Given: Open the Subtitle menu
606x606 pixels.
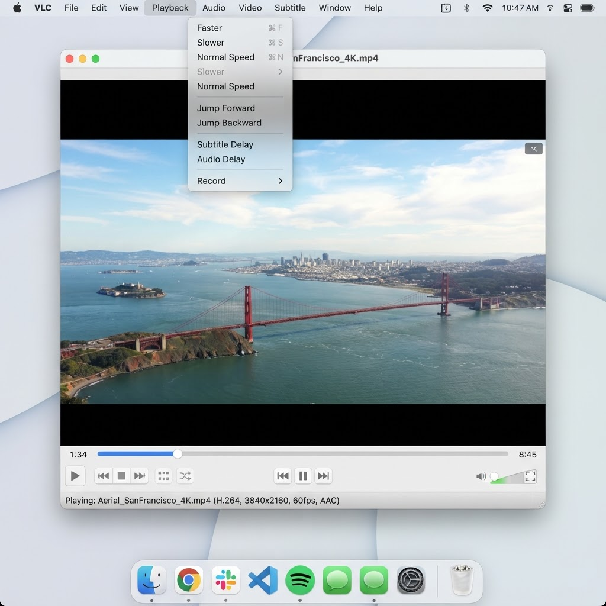Looking at the screenshot, I should pyautogui.click(x=290, y=8).
